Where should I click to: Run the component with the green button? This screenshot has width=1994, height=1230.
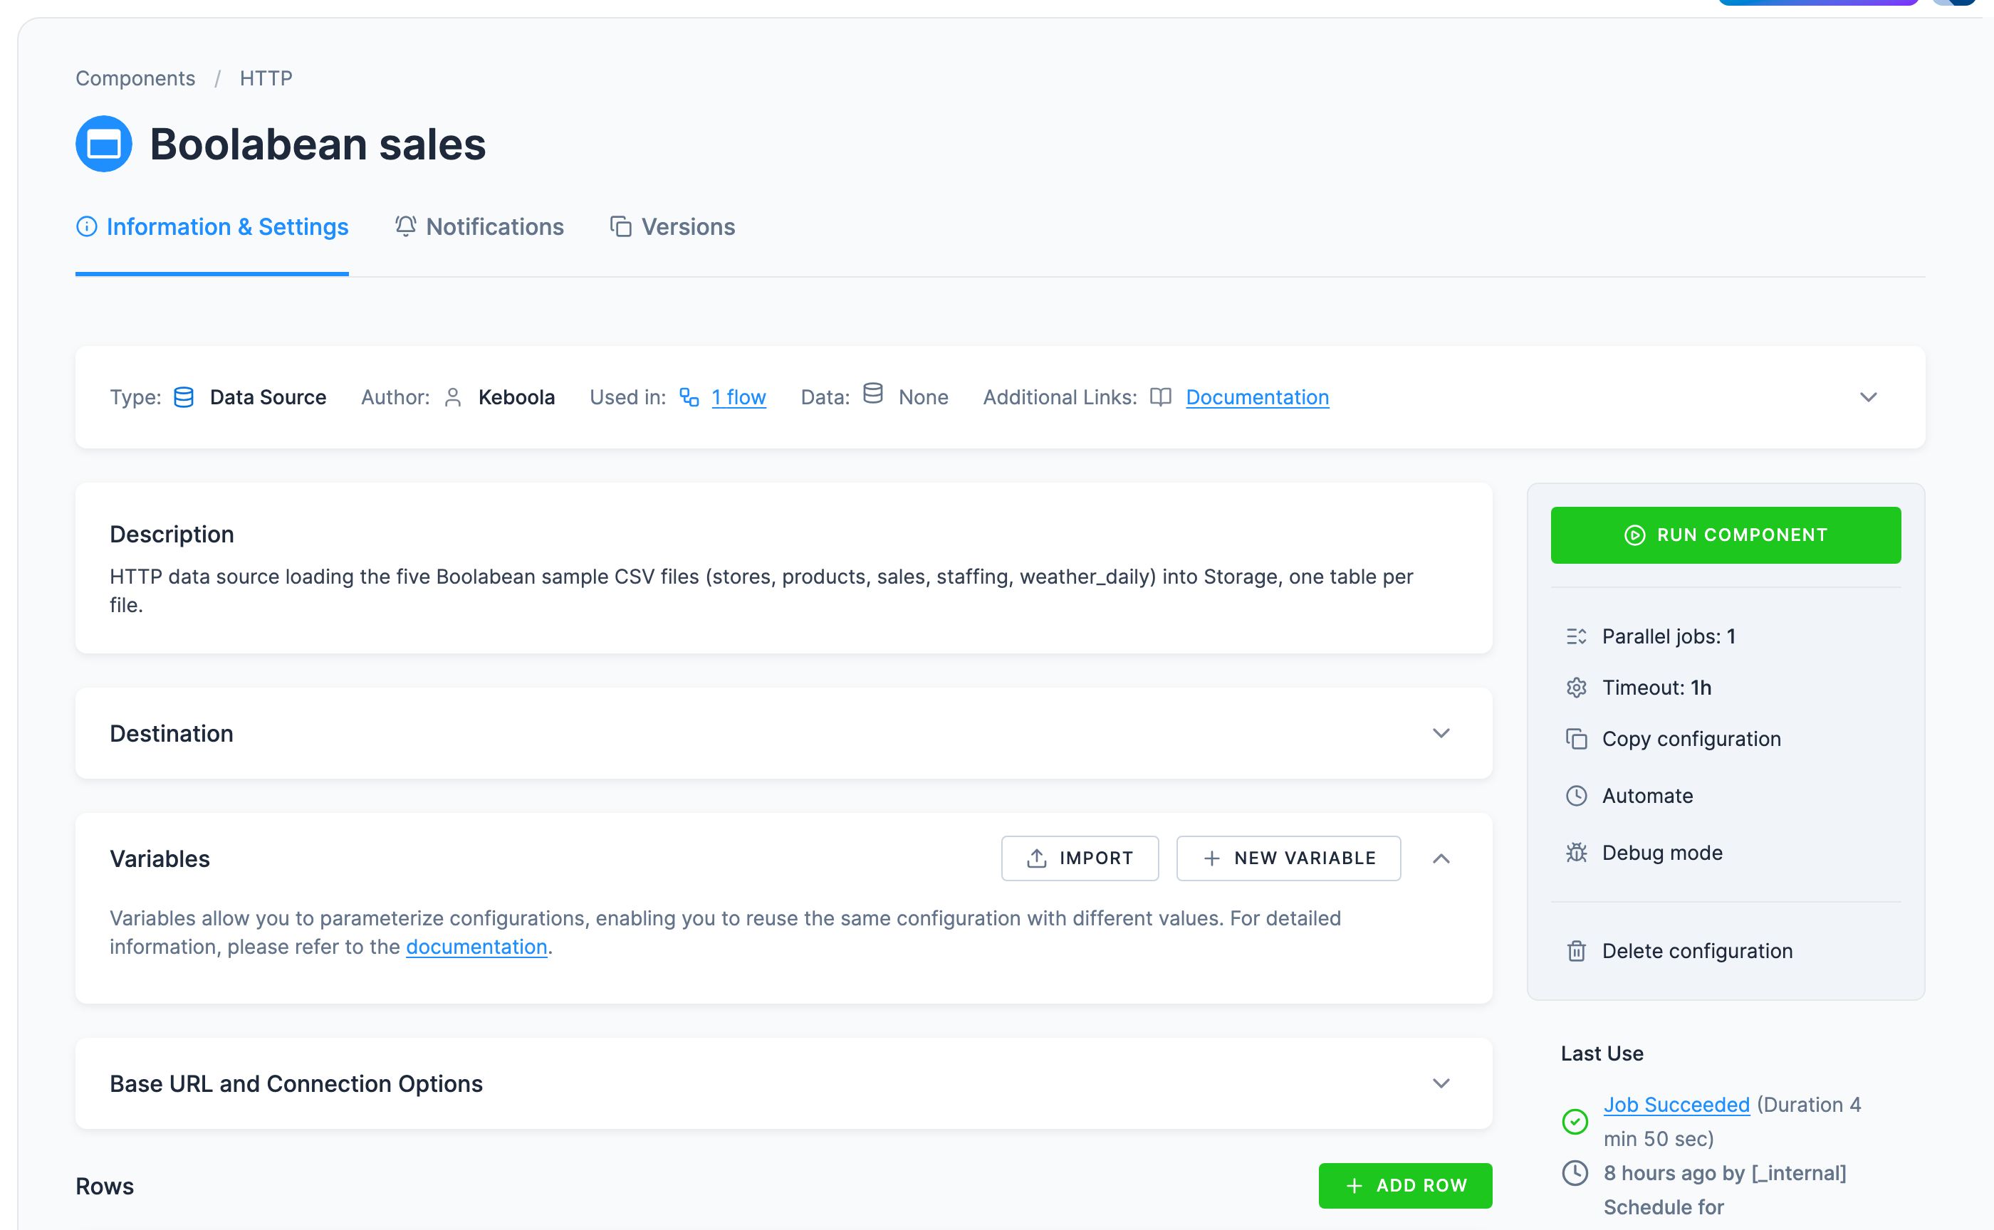pyautogui.click(x=1726, y=535)
